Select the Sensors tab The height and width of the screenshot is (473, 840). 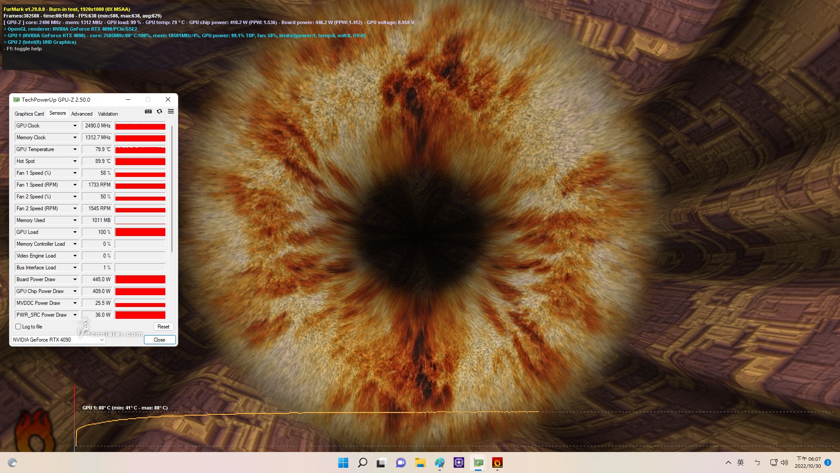[x=58, y=113]
